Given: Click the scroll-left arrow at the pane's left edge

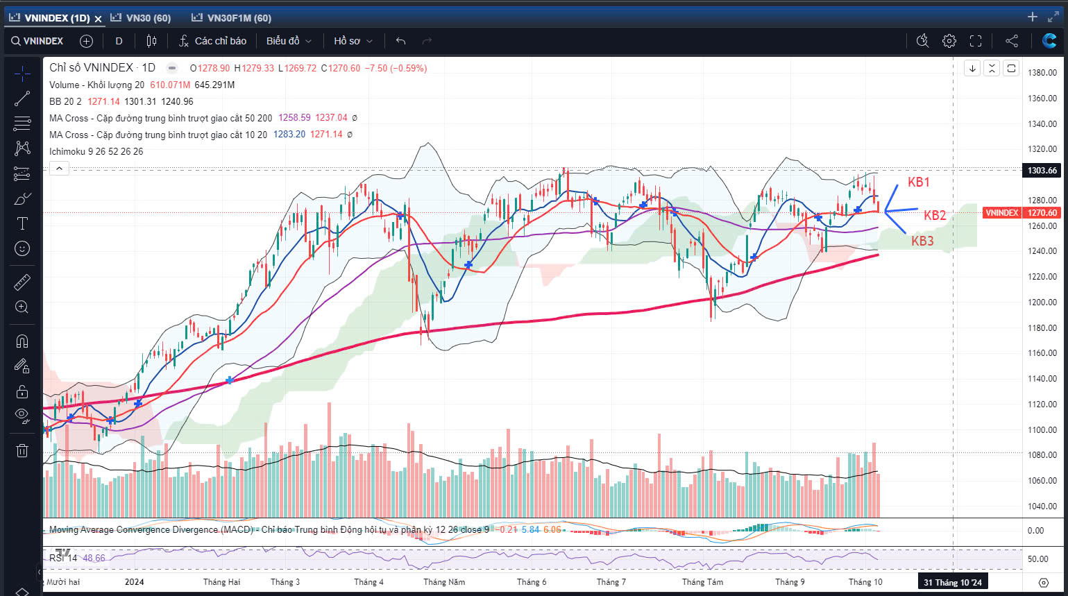Looking at the screenshot, I should 39,572.
